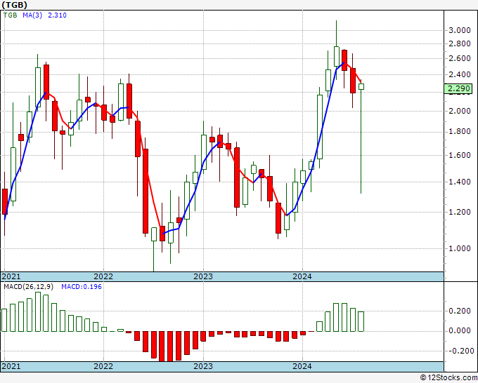Image resolution: width=478 pixels, height=383 pixels.
Task: Click the 2.600 price axis label
Action: click(460, 58)
